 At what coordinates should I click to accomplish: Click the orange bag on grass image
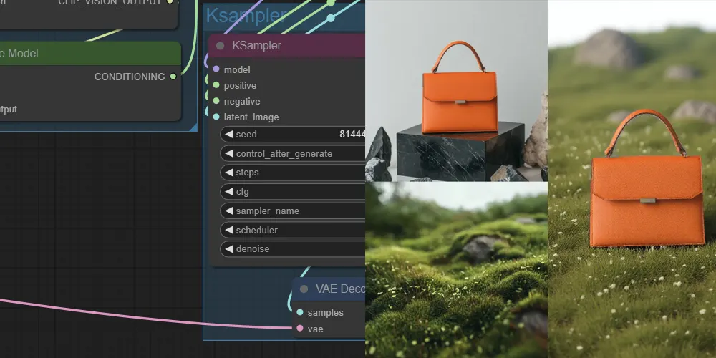(x=632, y=179)
